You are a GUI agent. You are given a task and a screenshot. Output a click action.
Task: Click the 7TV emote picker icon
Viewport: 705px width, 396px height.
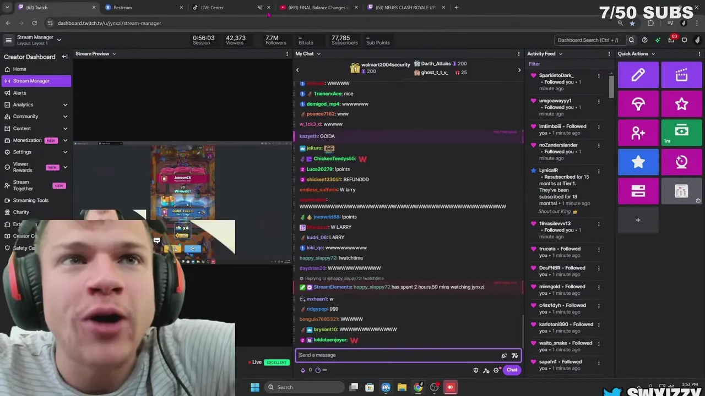(514, 355)
